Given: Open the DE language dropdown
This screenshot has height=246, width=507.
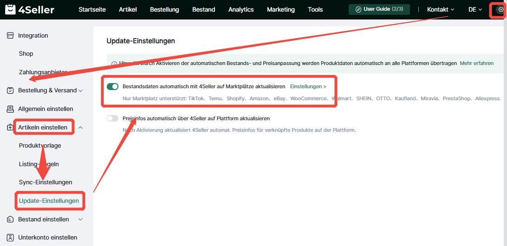Looking at the screenshot, I should [475, 10].
